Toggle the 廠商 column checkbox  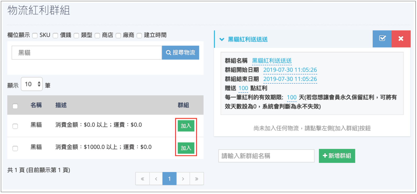118,36
